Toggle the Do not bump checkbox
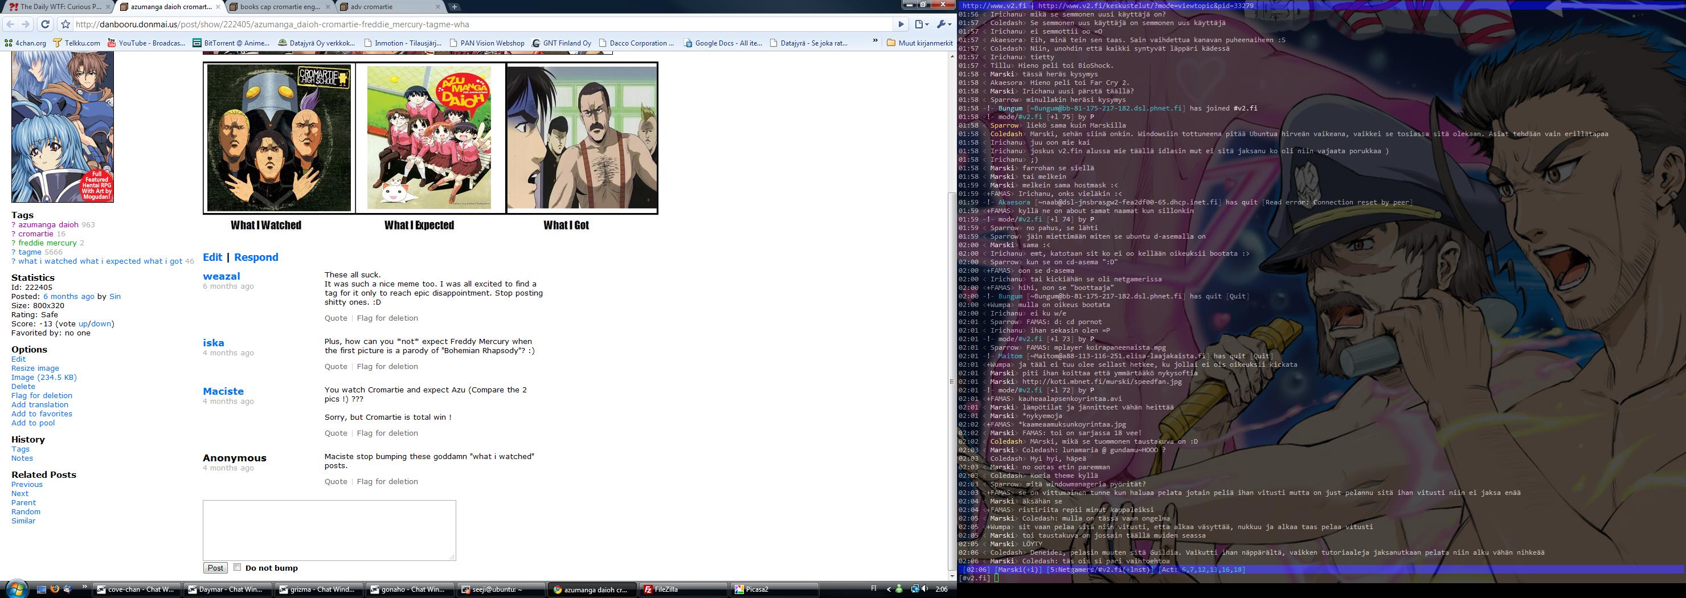Screen dimensions: 1686x598 coord(238,567)
